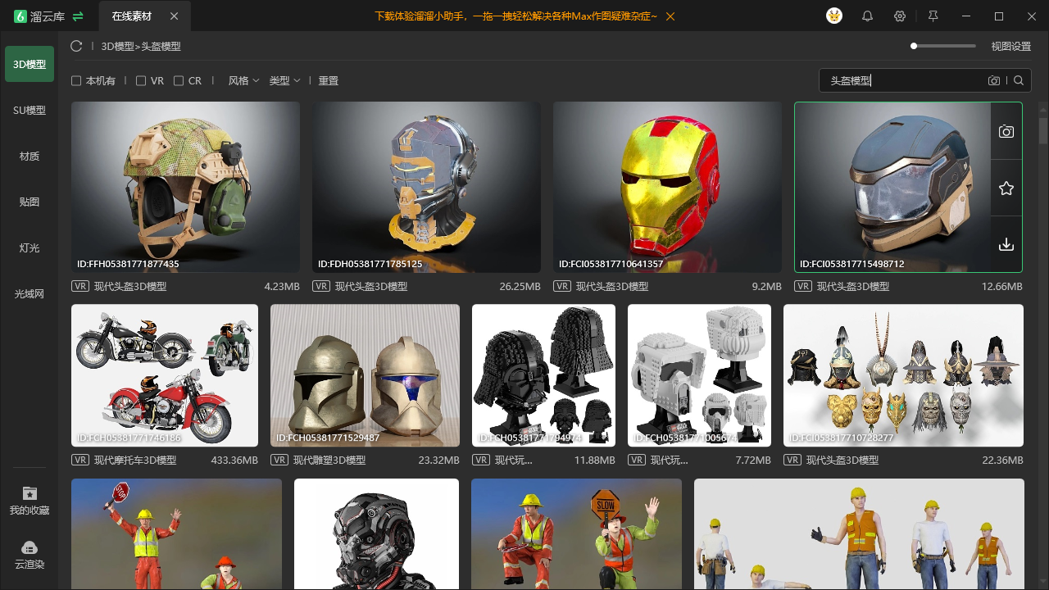Favorite the selected helmet with the star icon

1006,188
